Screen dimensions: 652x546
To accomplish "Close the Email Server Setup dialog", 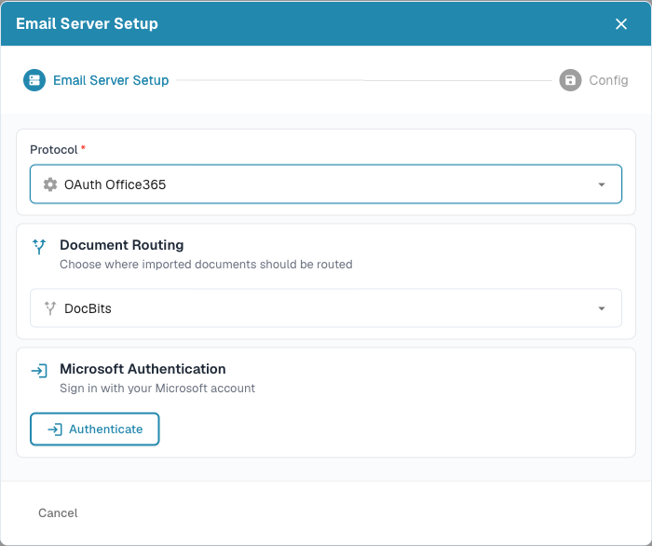I will coord(621,24).
